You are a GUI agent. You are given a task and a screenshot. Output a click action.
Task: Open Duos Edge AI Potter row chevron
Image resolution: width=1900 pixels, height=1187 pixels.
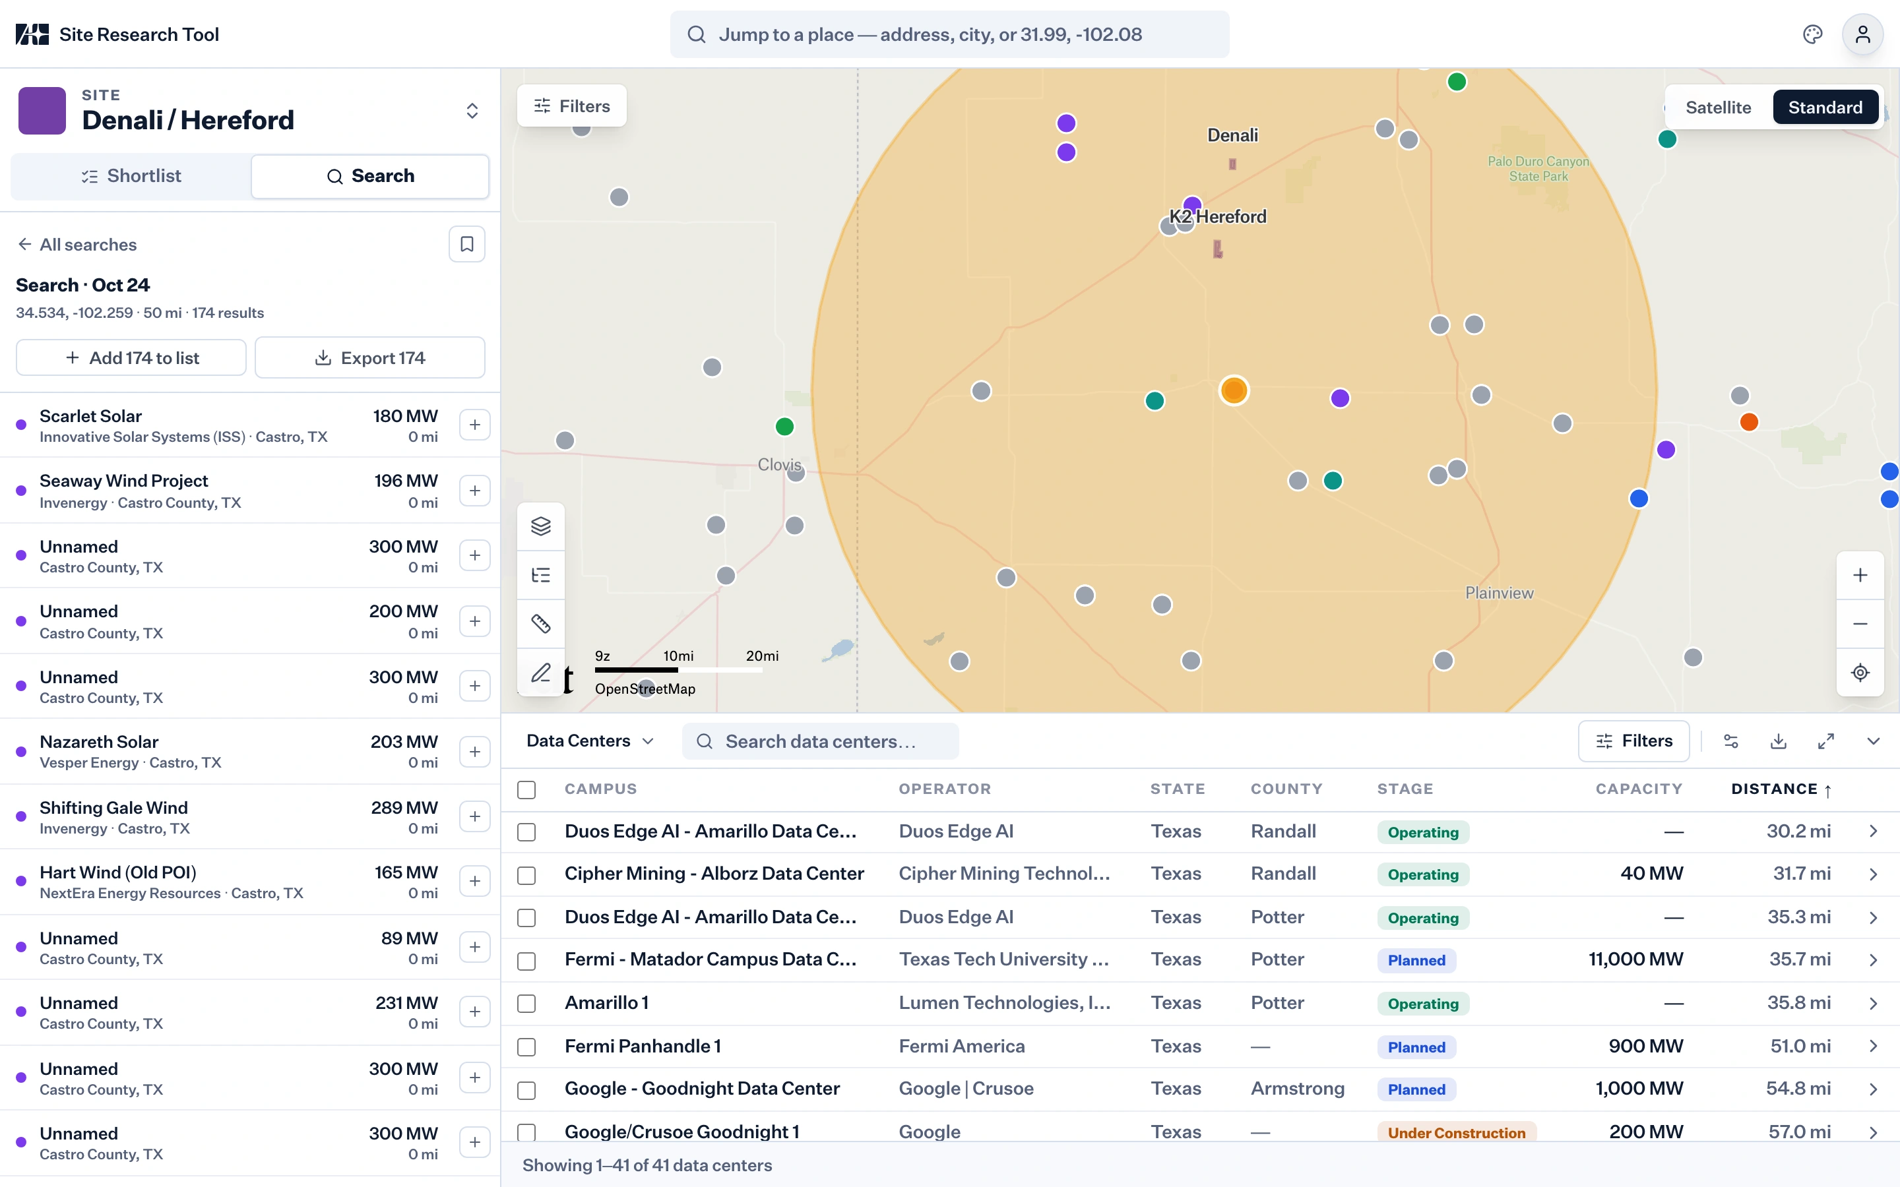(x=1874, y=917)
